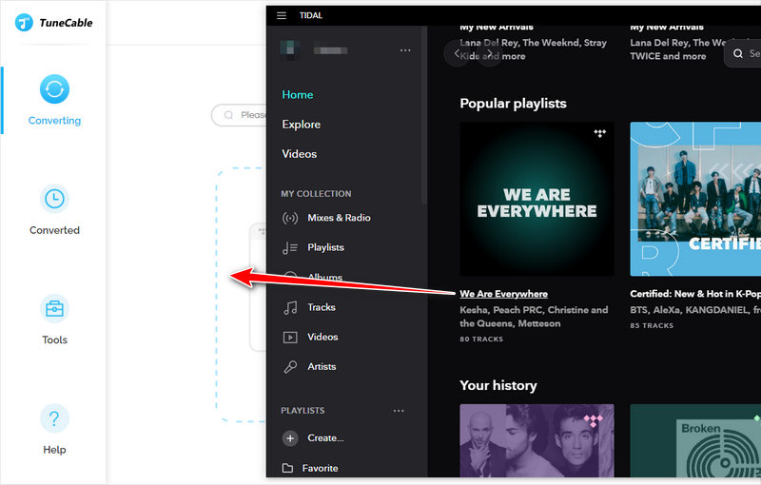The width and height of the screenshot is (761, 485).
Task: Click the Kesha, Peach PRC artists description
Action: [x=534, y=317]
